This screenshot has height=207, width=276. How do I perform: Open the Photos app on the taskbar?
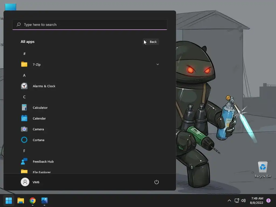coord(44,201)
